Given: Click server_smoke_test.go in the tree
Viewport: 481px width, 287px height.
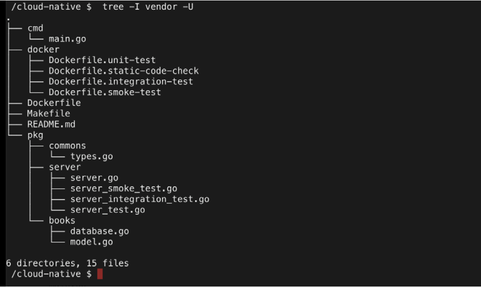Looking at the screenshot, I should pos(123,188).
